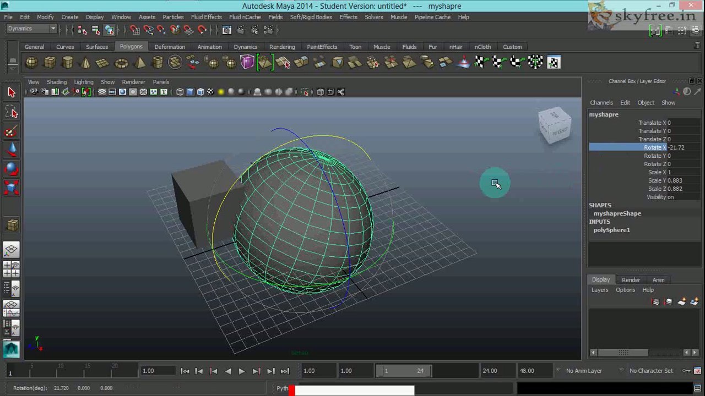This screenshot has height=396, width=705.
Task: Play the animation backwards
Action: (227, 371)
